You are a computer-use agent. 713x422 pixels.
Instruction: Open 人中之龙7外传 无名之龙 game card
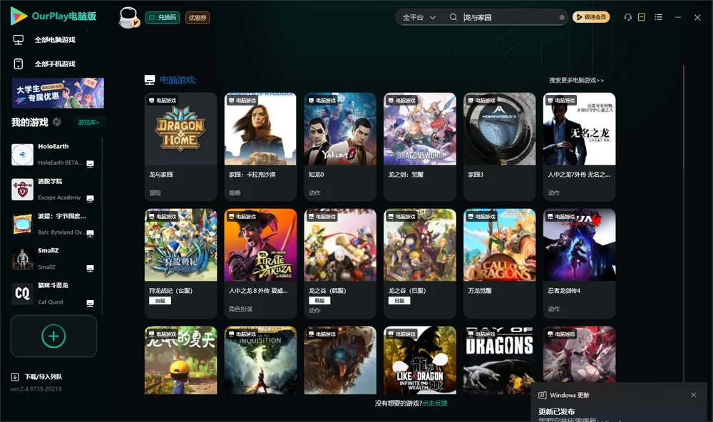click(x=579, y=146)
